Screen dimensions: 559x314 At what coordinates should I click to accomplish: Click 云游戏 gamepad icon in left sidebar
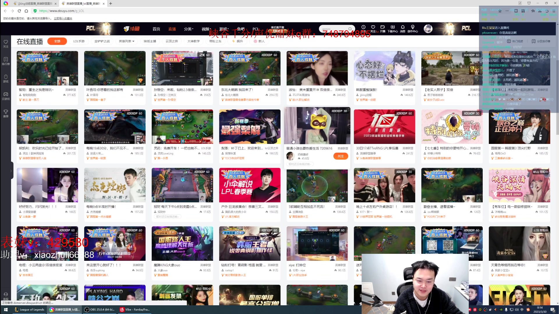[x=6, y=96]
